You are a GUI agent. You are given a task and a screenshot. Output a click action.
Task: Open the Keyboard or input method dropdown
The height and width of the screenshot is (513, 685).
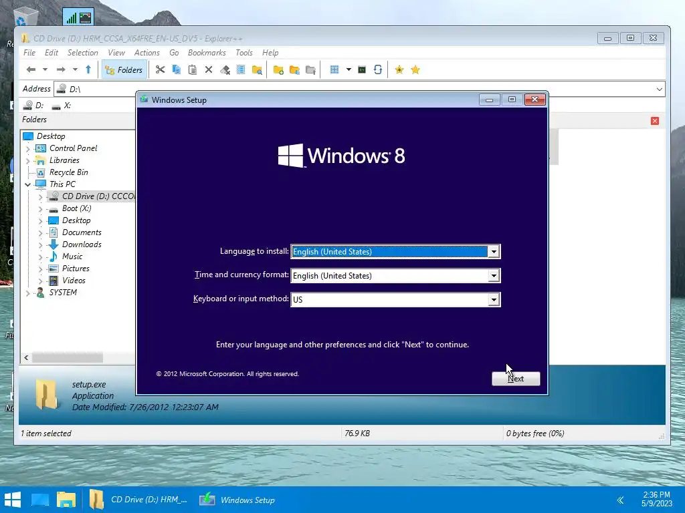coord(494,300)
